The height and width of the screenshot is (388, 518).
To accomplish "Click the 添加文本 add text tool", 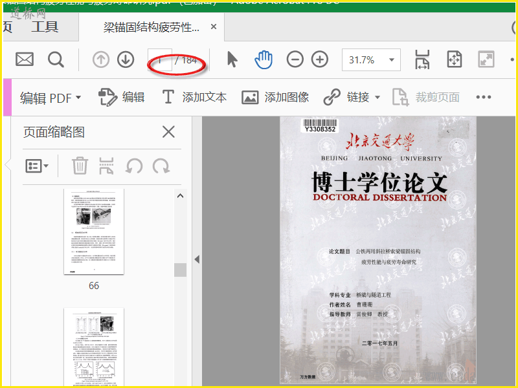I will tap(194, 98).
